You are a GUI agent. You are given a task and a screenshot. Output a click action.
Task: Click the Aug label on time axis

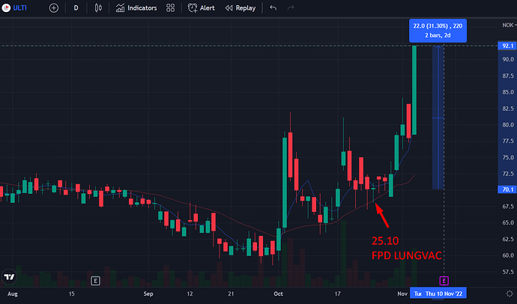click(13, 294)
